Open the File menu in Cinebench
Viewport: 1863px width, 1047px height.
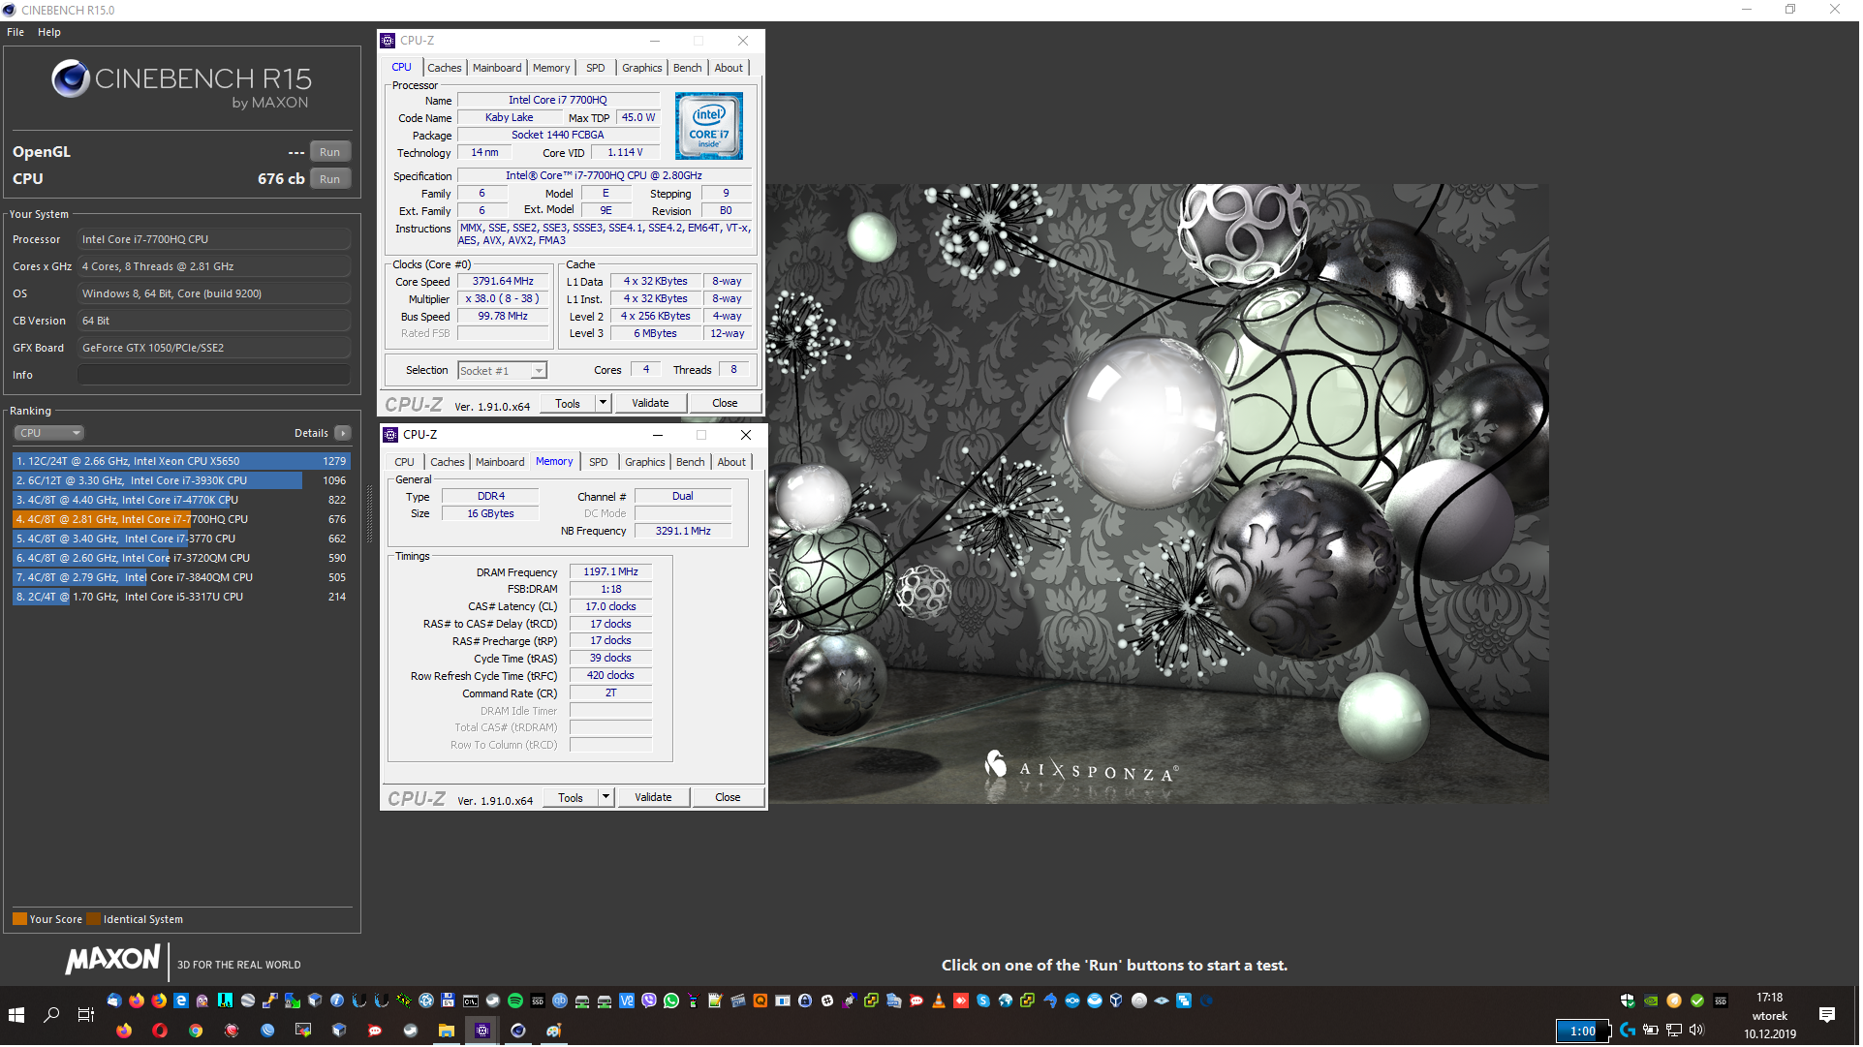pyautogui.click(x=16, y=32)
